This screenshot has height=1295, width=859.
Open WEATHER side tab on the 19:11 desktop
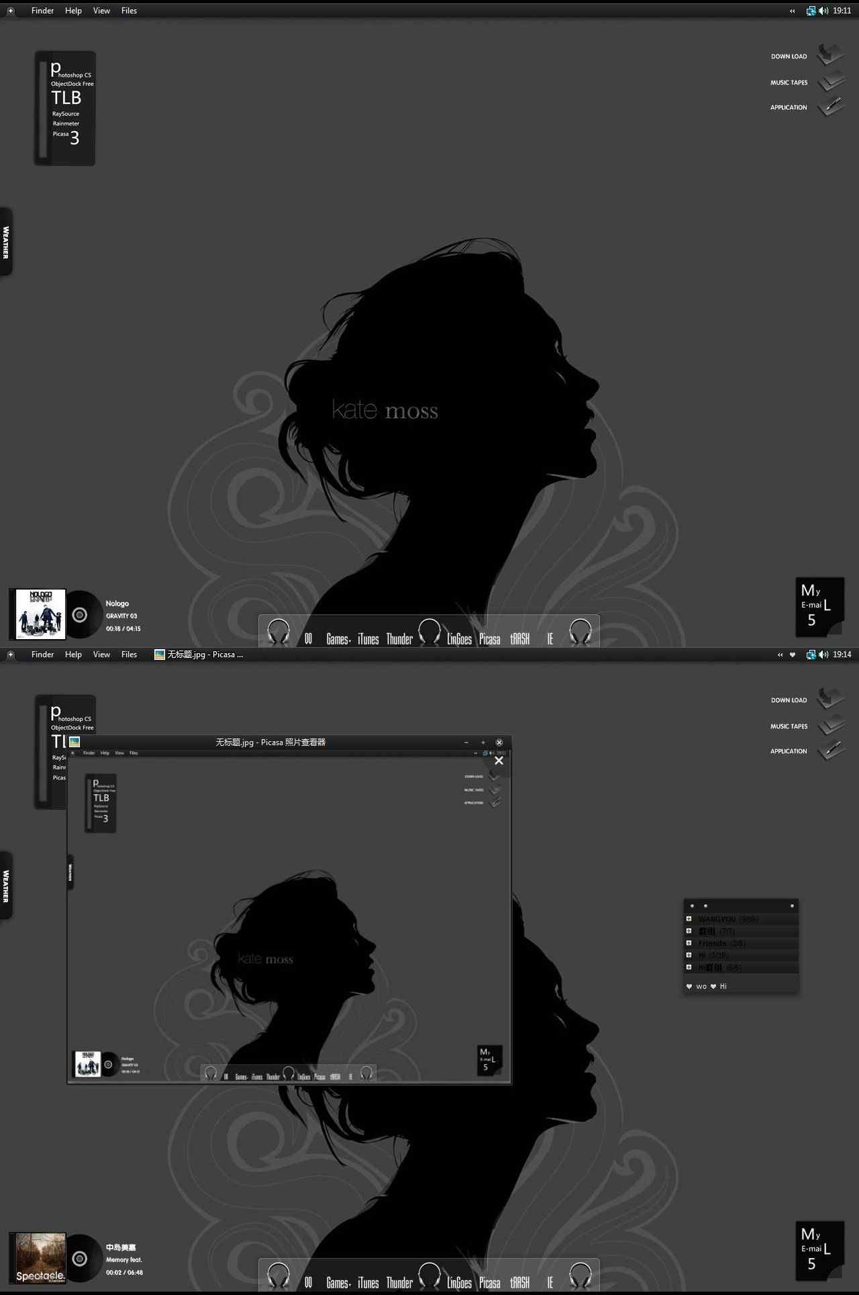6,242
